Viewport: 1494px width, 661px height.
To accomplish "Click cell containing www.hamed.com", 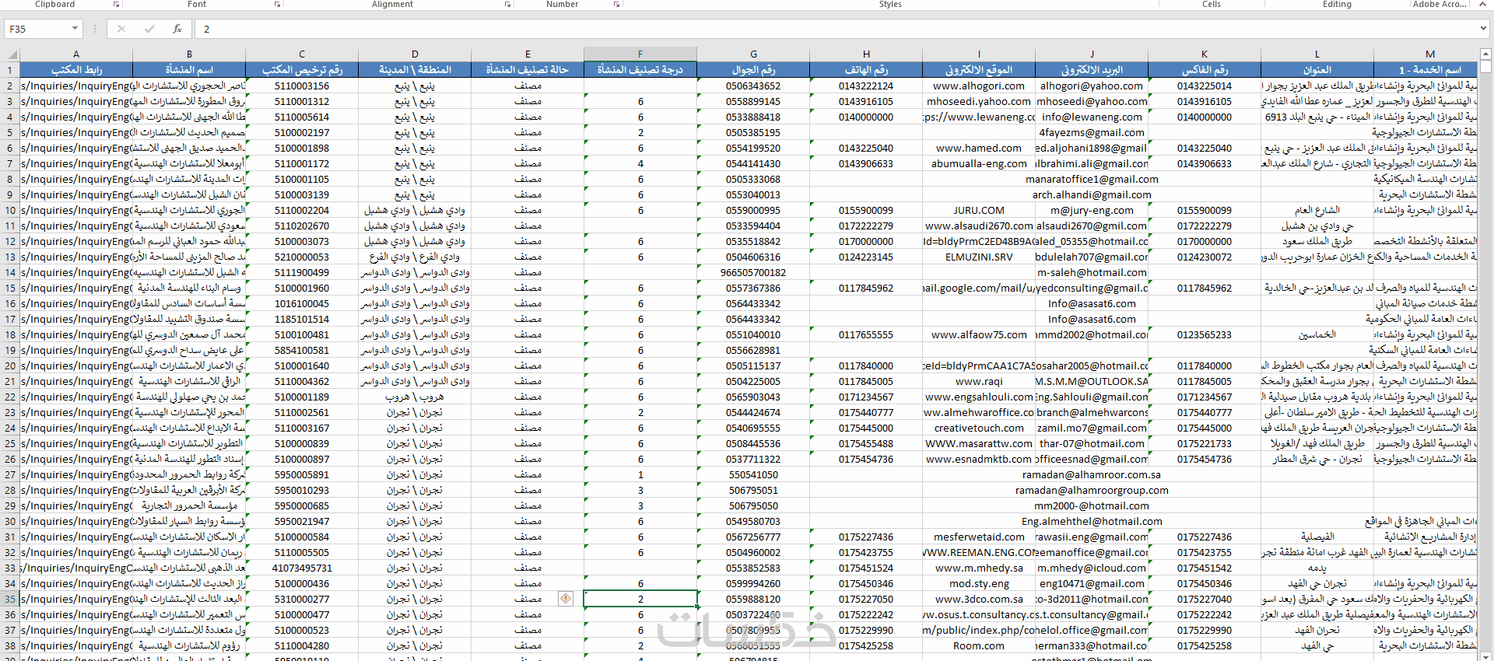I will point(979,148).
